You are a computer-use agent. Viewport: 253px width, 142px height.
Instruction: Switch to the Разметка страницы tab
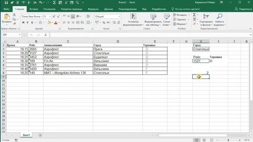pos(72,9)
